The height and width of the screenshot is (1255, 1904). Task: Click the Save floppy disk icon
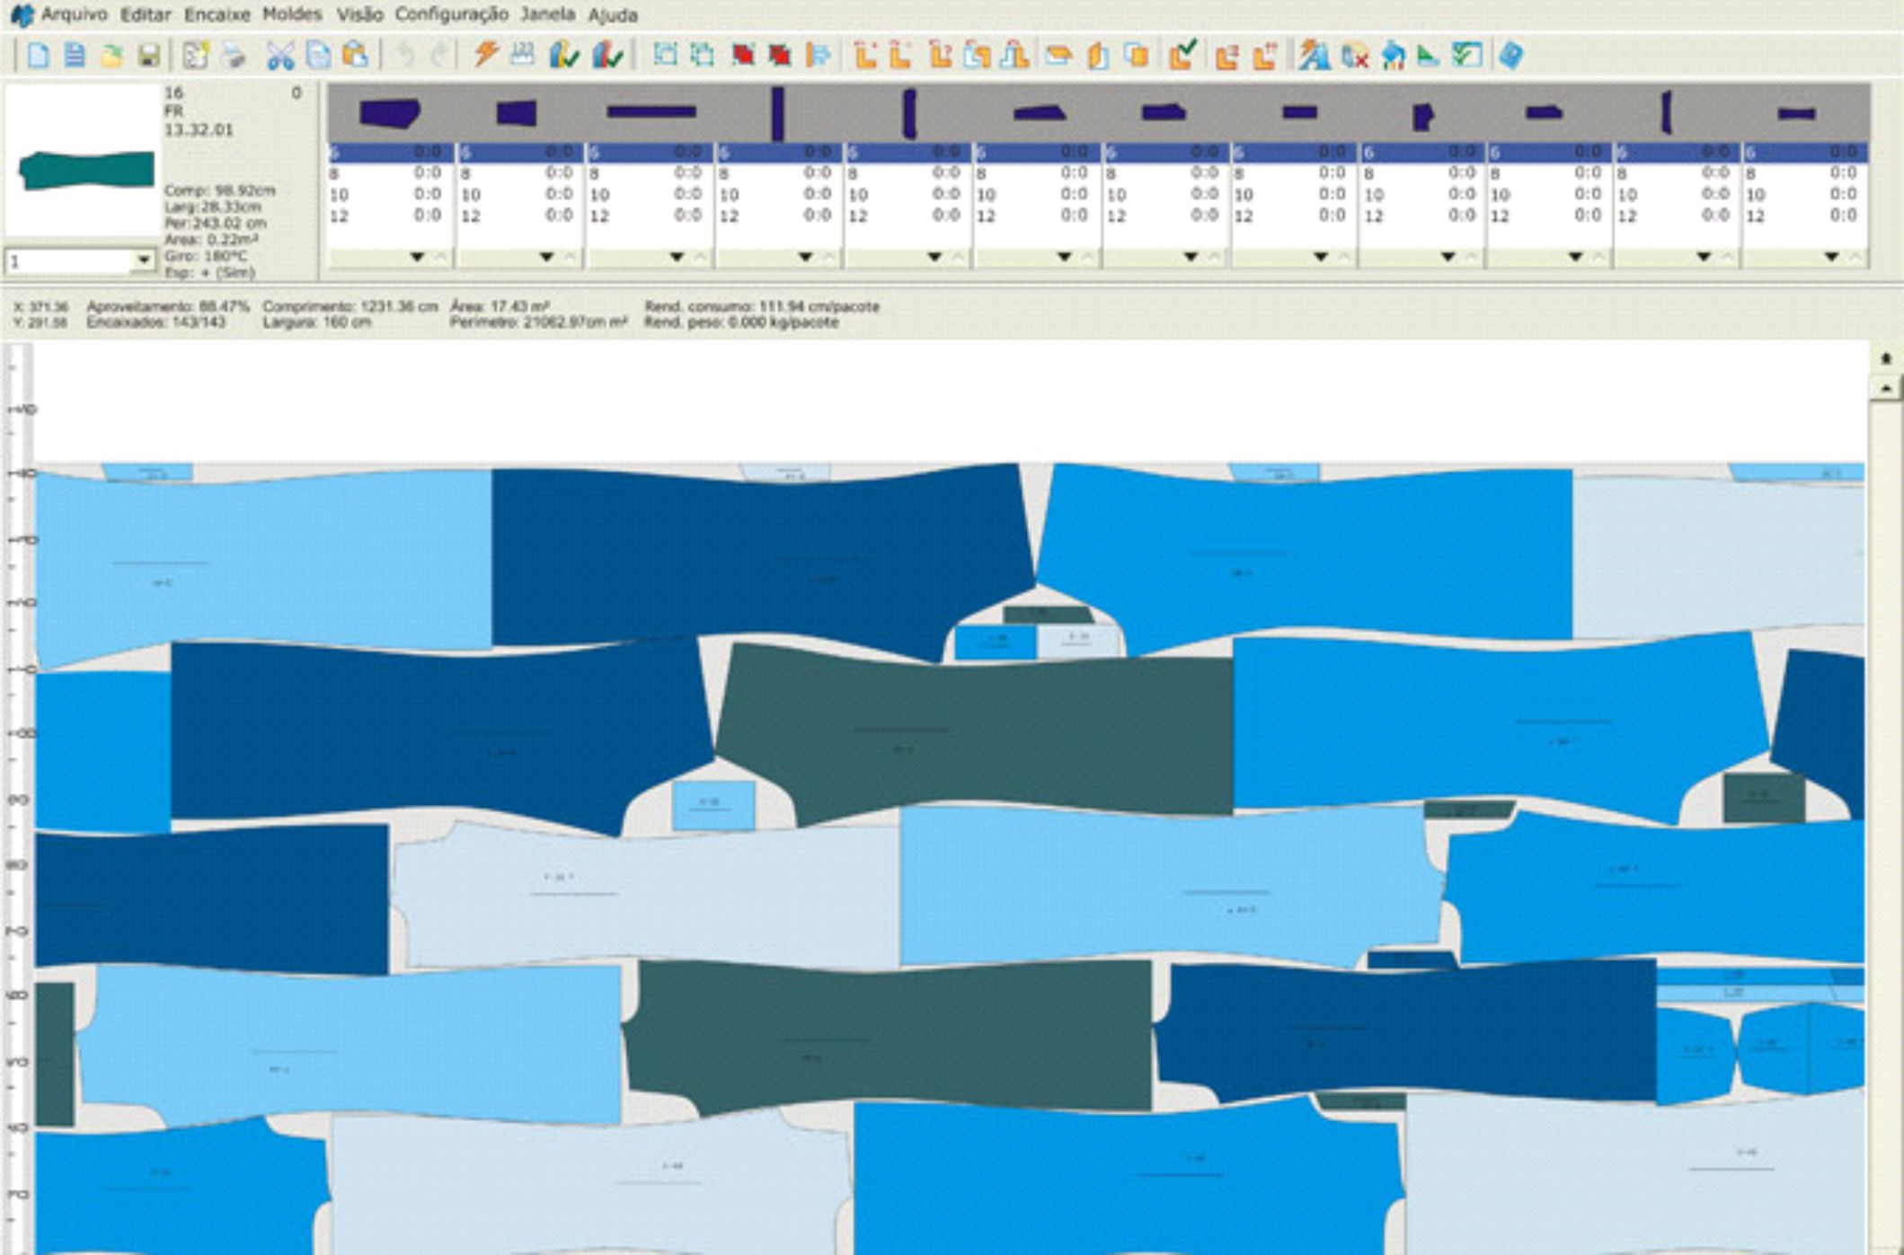pyautogui.click(x=148, y=56)
